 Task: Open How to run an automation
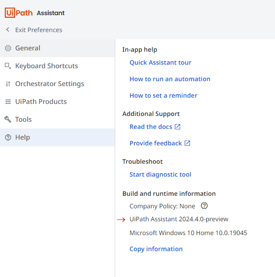click(170, 79)
